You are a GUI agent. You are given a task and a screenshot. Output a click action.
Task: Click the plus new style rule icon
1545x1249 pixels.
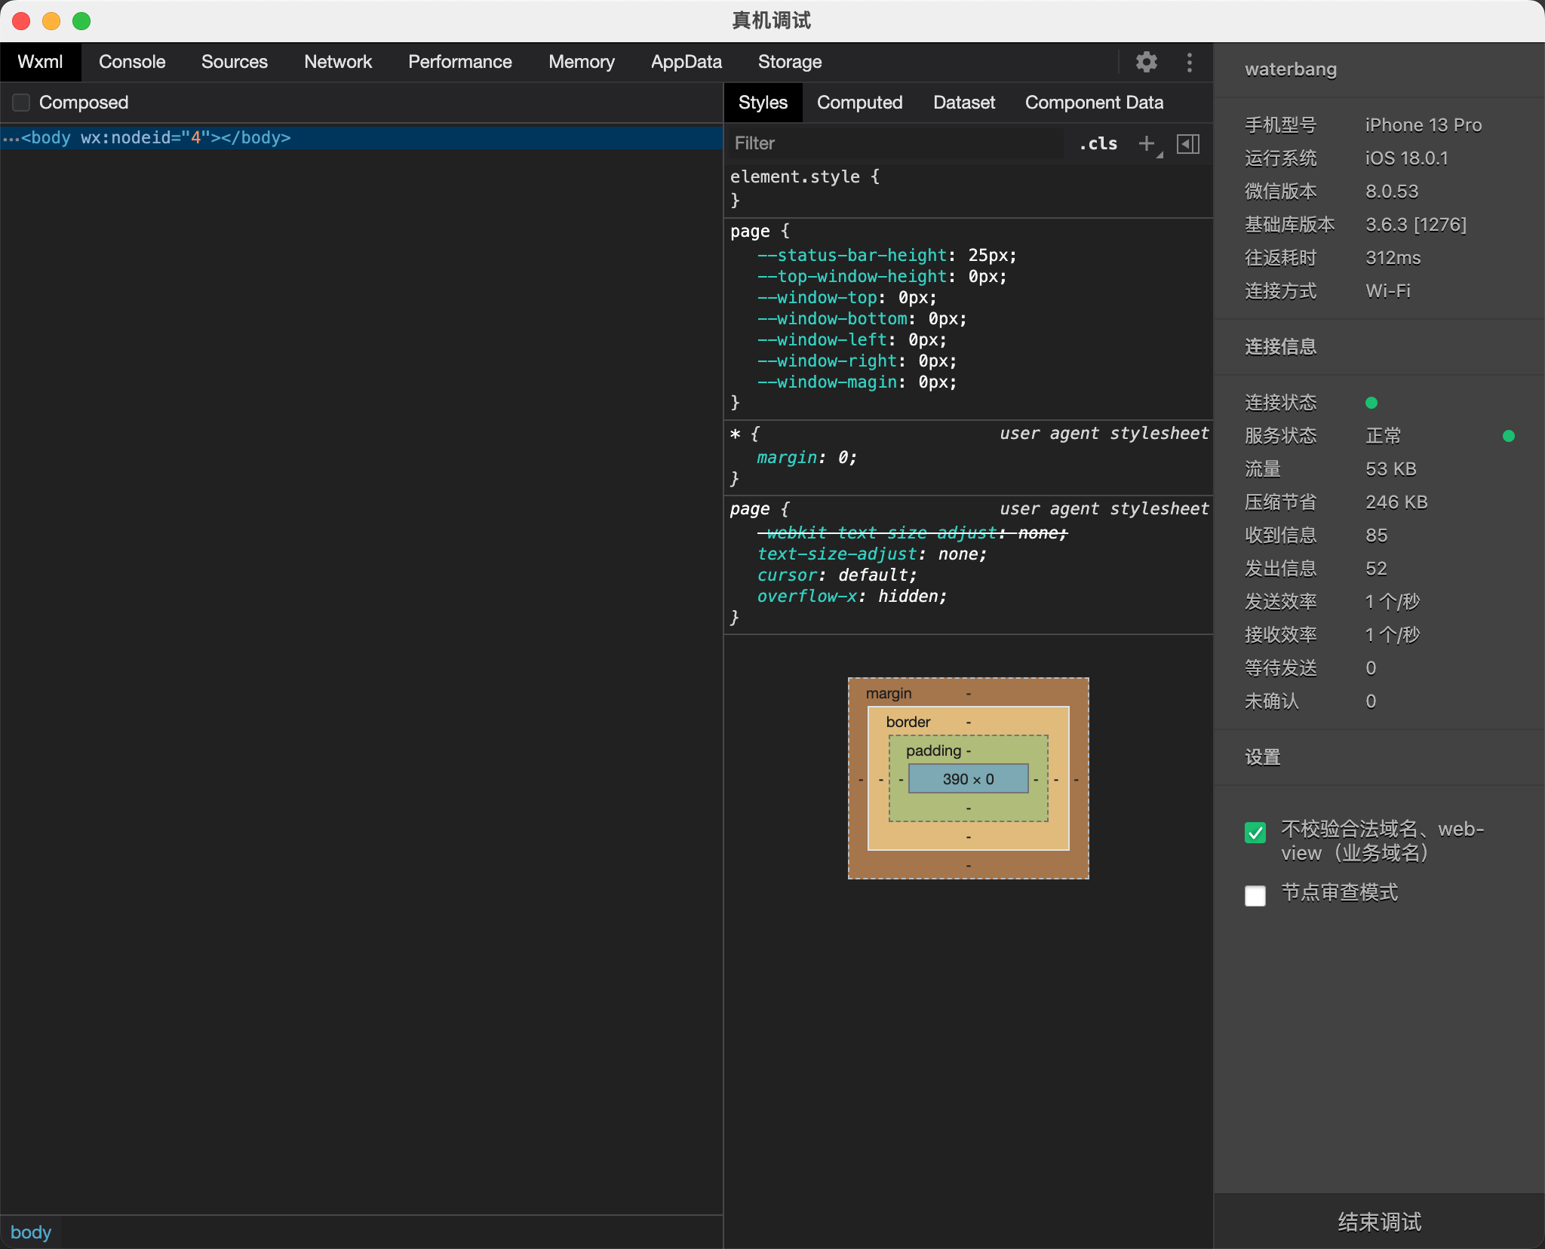click(x=1147, y=143)
